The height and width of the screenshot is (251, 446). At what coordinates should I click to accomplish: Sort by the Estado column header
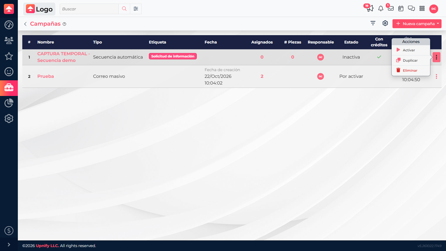pyautogui.click(x=351, y=42)
